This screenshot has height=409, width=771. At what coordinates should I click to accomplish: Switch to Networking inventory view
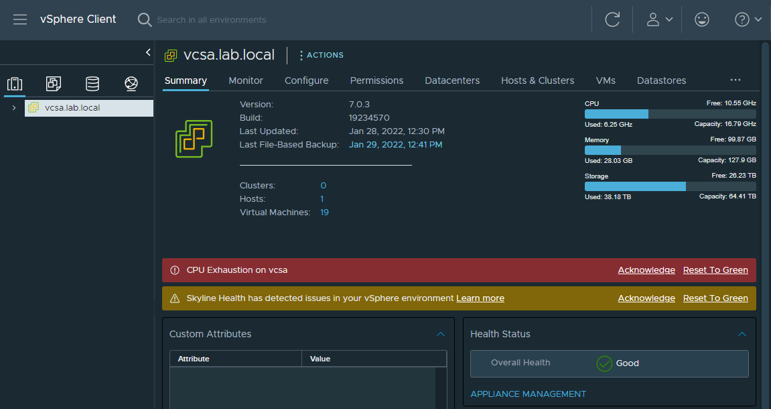point(131,84)
